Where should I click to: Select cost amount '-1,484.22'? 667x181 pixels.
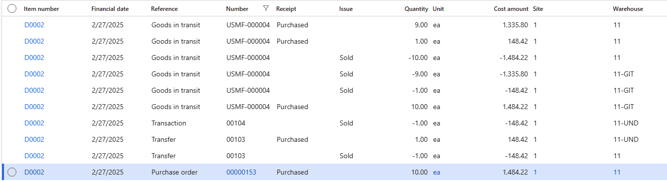pyautogui.click(x=514, y=58)
